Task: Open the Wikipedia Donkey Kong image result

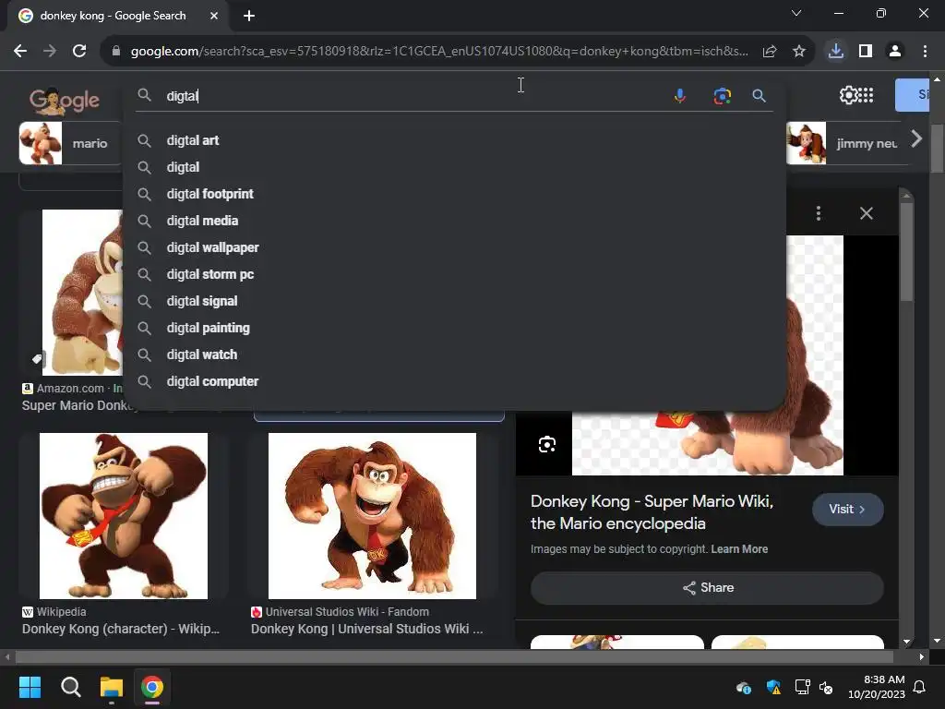Action: pyautogui.click(x=124, y=516)
